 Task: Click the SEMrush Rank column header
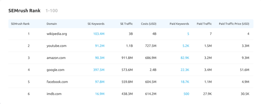20,24
